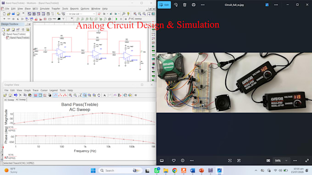Stop the Multisim simulation
The height and width of the screenshot is (175, 312).
(126, 19)
